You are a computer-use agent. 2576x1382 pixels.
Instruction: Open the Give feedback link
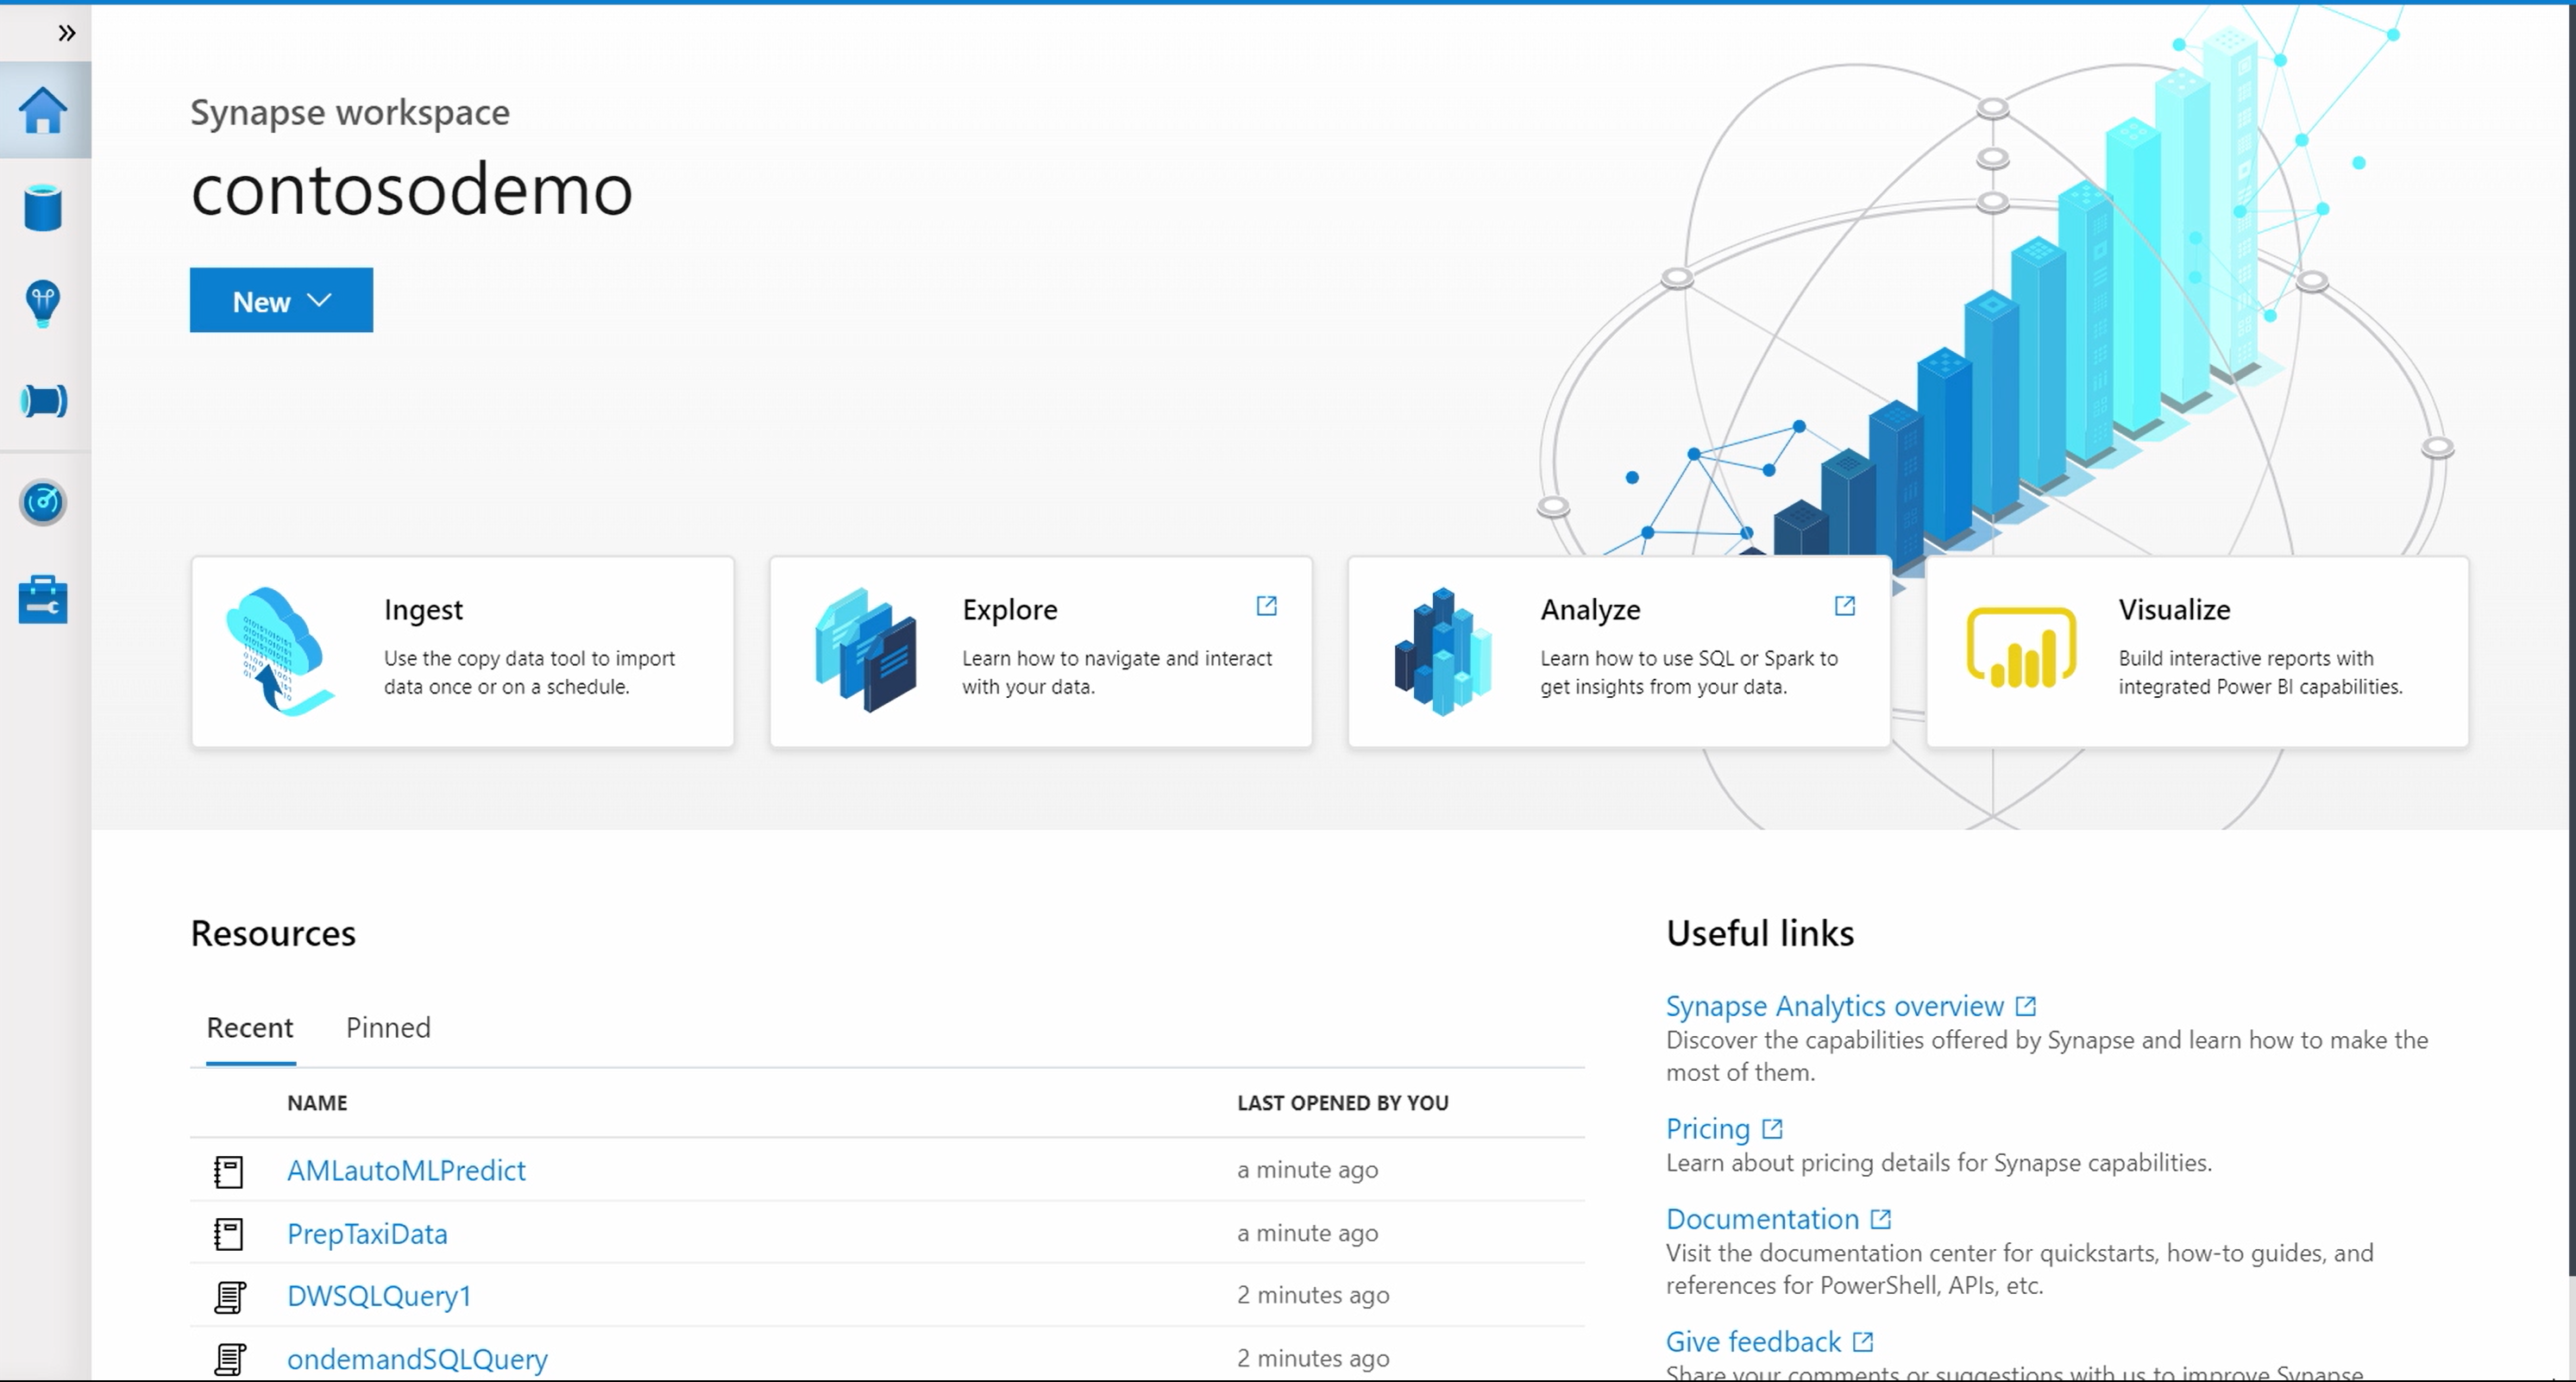click(1753, 1342)
